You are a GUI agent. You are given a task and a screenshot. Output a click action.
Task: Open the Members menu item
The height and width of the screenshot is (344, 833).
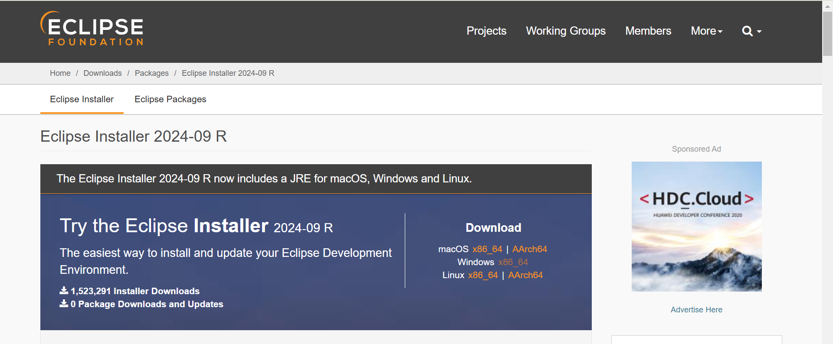pyautogui.click(x=648, y=31)
